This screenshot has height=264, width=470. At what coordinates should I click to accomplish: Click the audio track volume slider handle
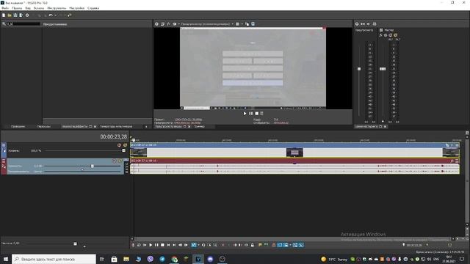pos(93,166)
